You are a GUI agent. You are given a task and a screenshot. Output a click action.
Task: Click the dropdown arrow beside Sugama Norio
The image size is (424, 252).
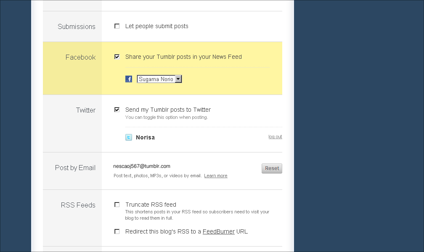(x=178, y=79)
